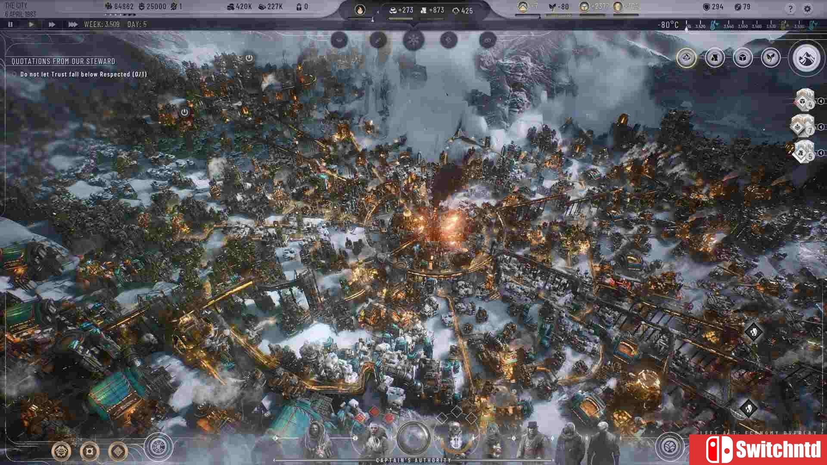Click the lower diamond district marker
Viewport: 827px width, 465px height.
pyautogui.click(x=749, y=408)
